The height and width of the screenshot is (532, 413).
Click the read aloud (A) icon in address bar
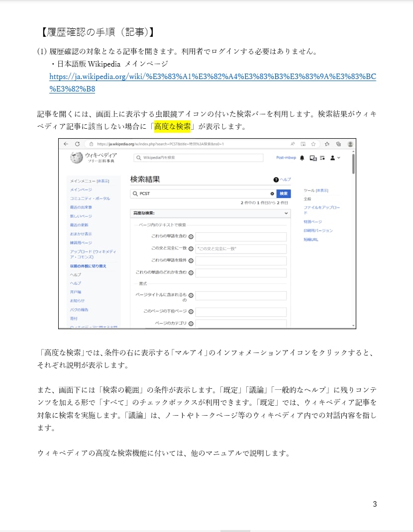tap(293, 144)
